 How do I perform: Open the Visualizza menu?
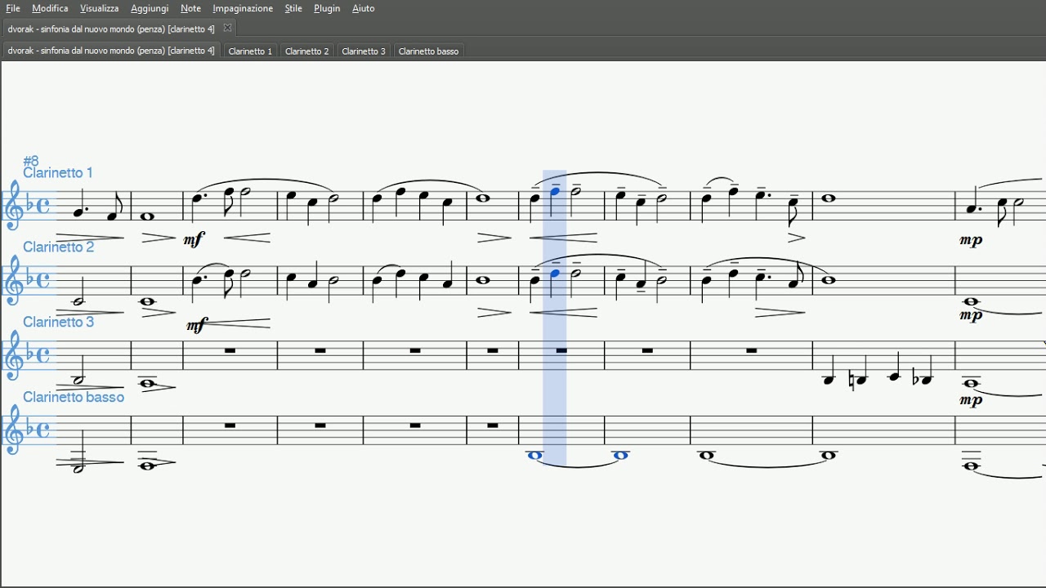[x=99, y=8]
